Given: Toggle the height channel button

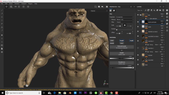Looking at the screenshot, I should pos(122,40).
